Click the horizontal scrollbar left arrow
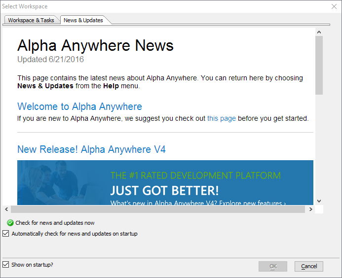342x278 pixels. [x=6, y=209]
